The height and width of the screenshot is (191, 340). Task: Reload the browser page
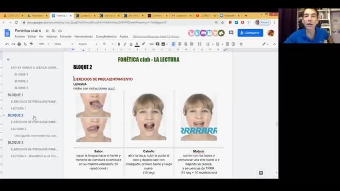click(x=16, y=22)
